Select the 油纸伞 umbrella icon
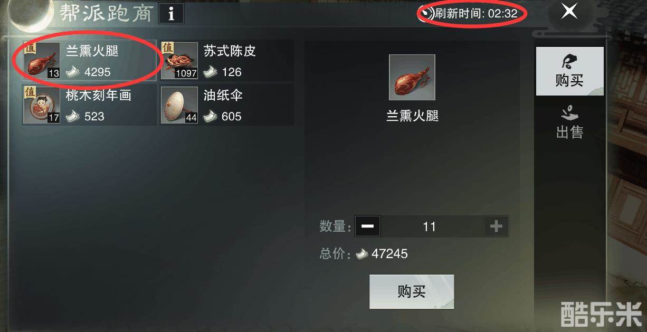Image resolution: width=647 pixels, height=332 pixels. coord(179,105)
